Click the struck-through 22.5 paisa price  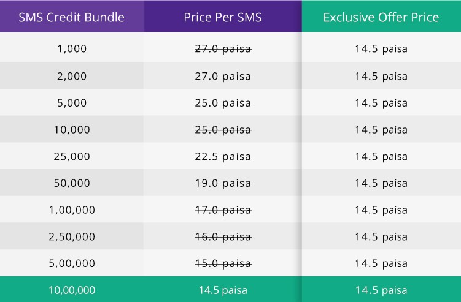point(223,156)
